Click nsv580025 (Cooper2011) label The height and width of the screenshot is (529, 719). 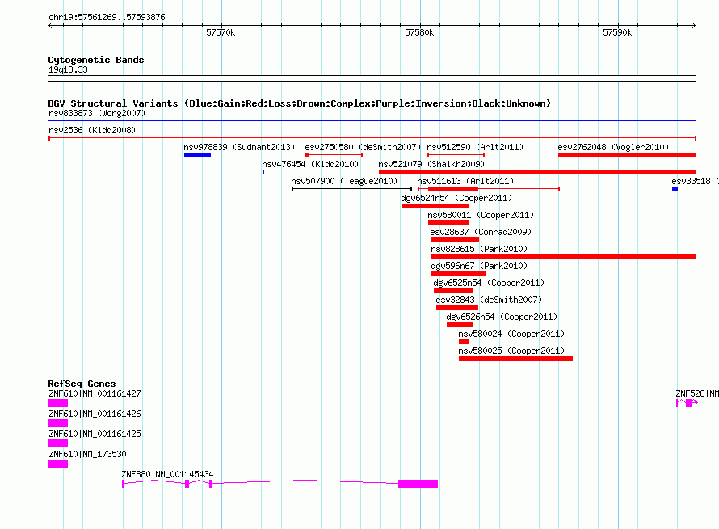pos(511,351)
